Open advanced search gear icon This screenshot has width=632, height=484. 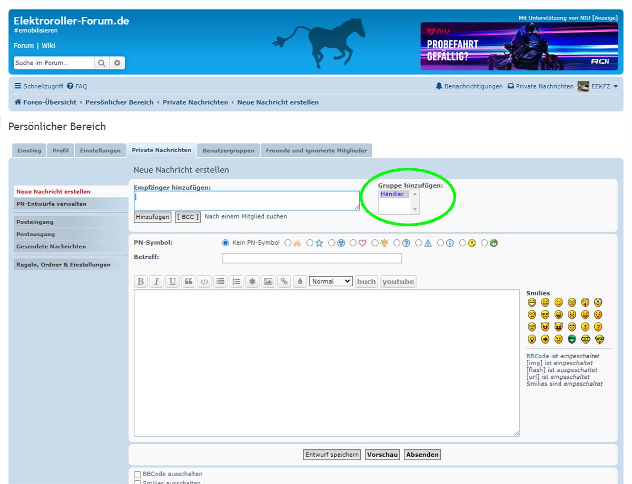[x=117, y=63]
